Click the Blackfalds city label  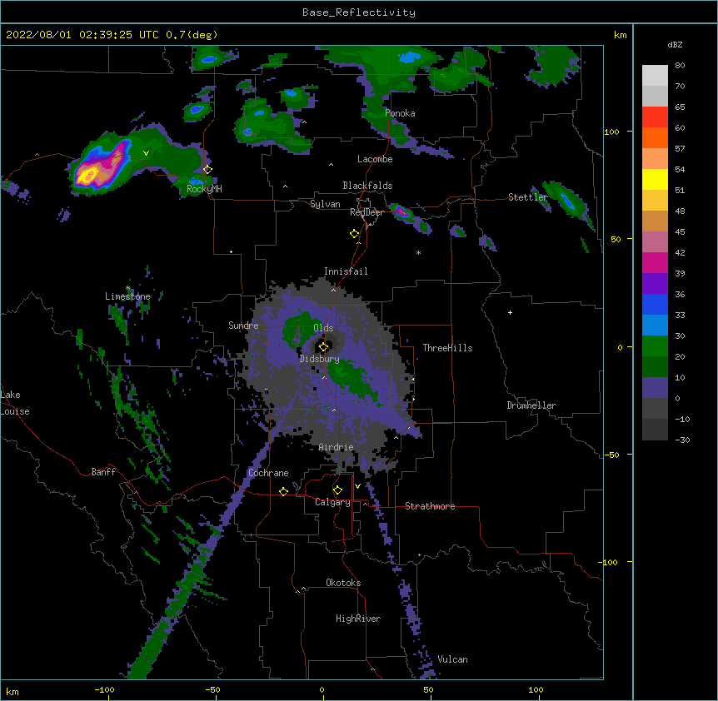click(367, 186)
